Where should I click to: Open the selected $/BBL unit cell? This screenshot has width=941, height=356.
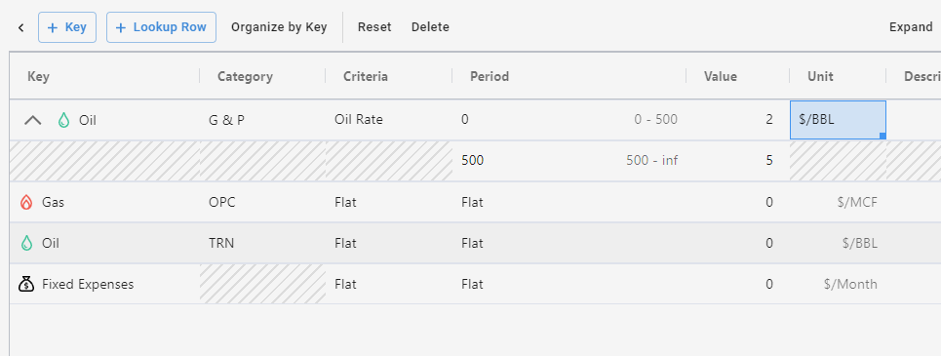click(838, 120)
